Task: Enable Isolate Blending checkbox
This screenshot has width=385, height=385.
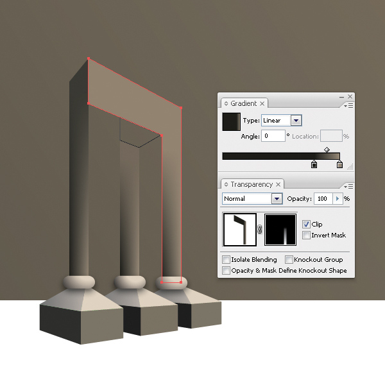Action: coord(226,259)
